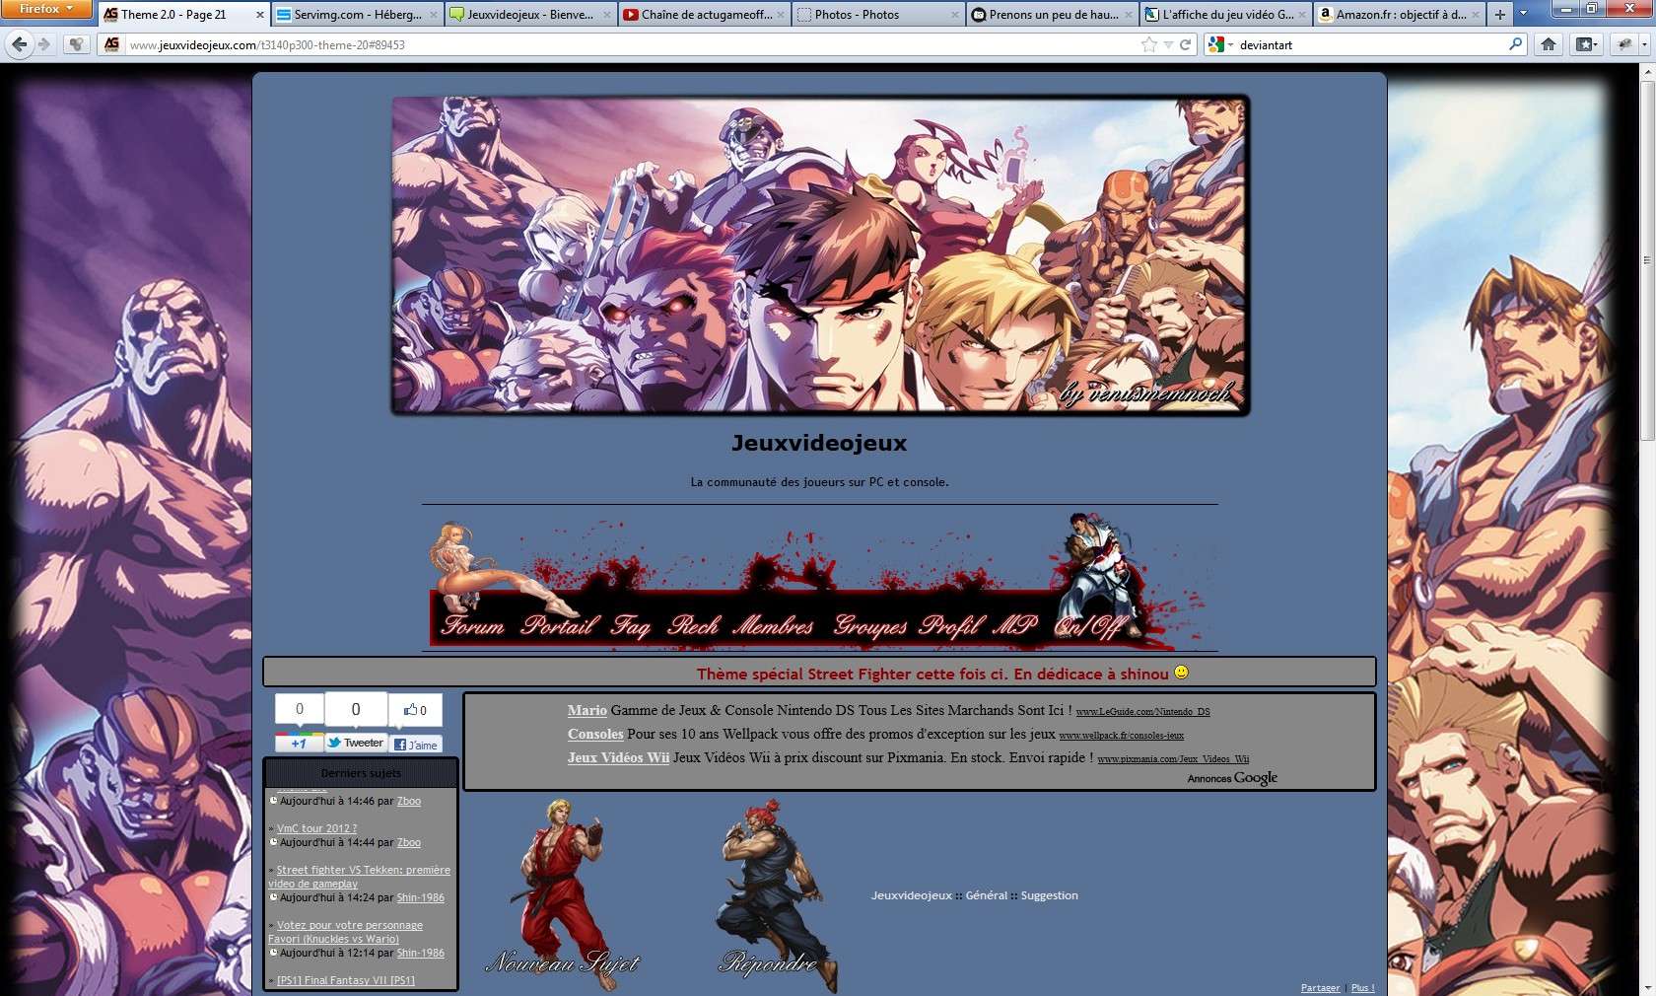This screenshot has width=1656, height=996.
Task: Close the Theme 2.0 - Page 21 tab
Action: pos(260,15)
